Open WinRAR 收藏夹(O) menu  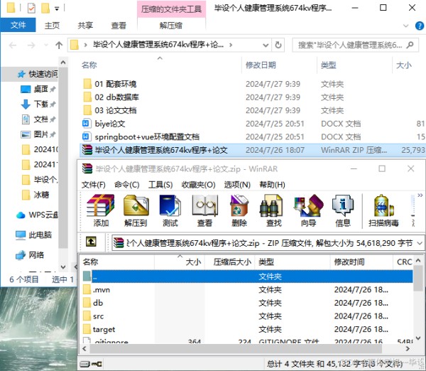tap(198, 185)
